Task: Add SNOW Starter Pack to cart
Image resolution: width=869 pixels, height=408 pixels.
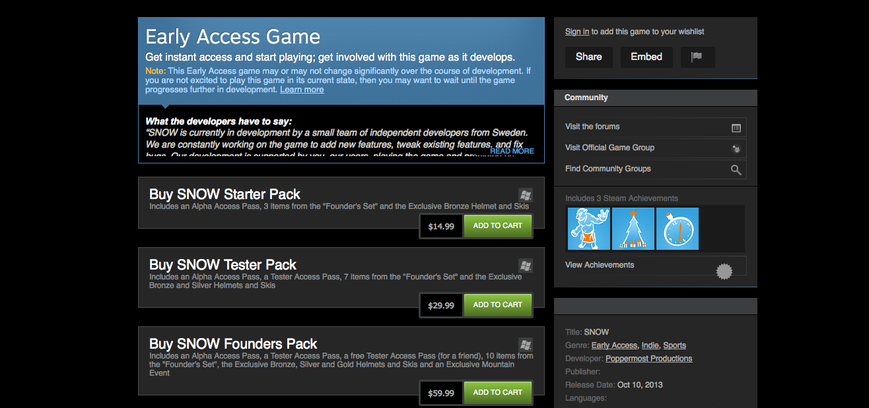Action: [x=498, y=225]
